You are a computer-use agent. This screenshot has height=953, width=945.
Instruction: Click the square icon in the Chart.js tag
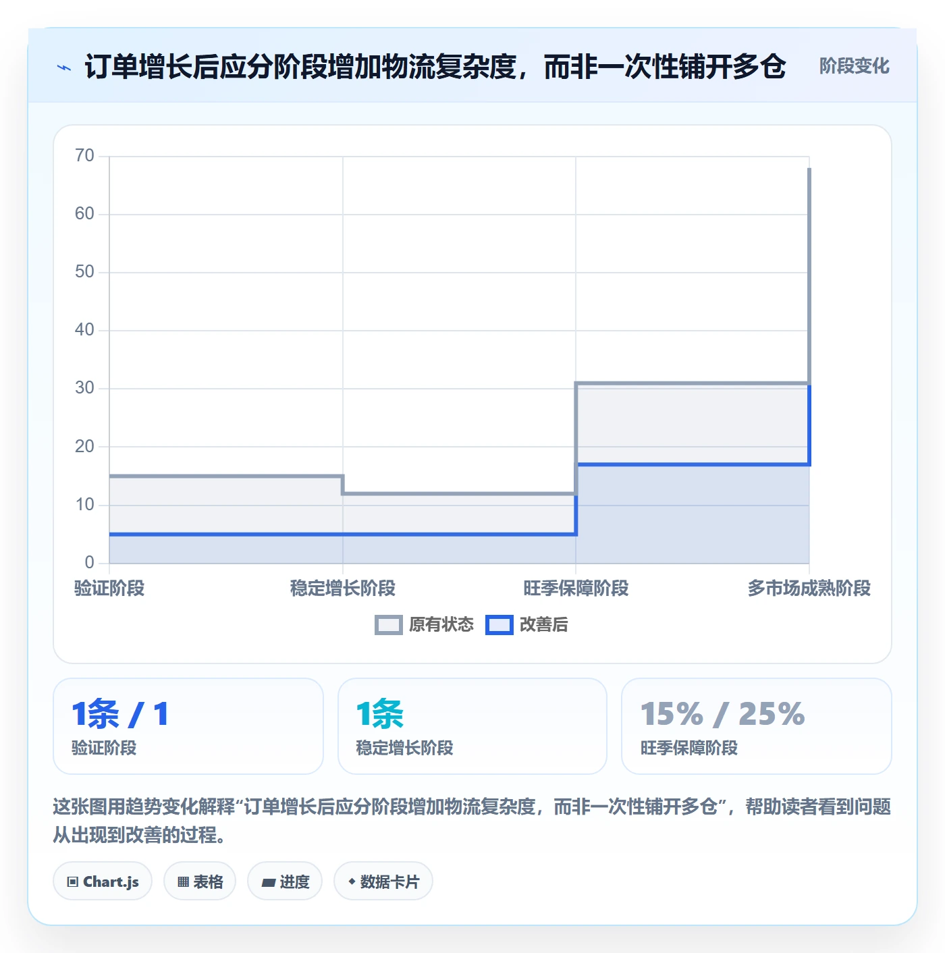click(73, 882)
